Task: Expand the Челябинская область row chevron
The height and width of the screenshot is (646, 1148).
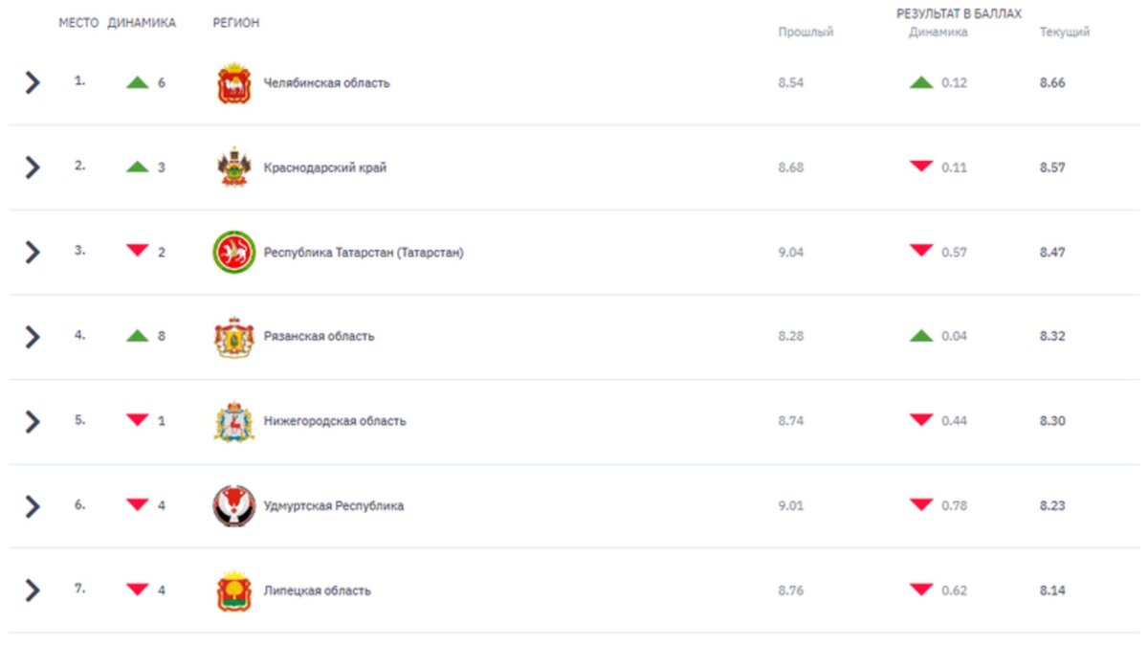Action: pyautogui.click(x=33, y=82)
